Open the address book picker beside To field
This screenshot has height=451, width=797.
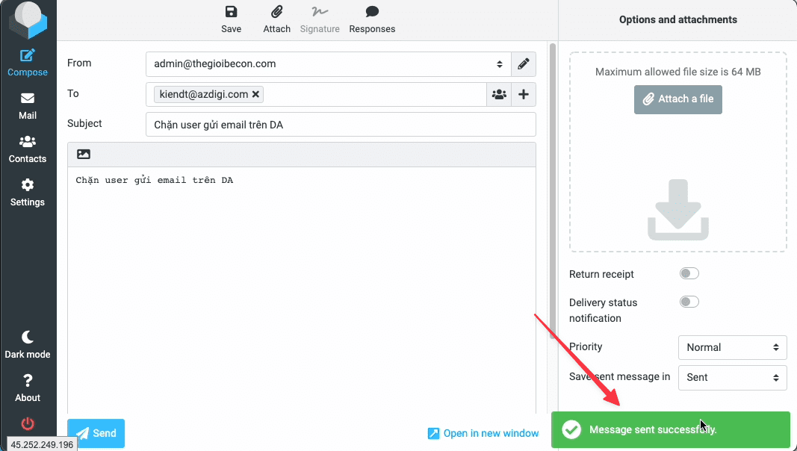(x=498, y=94)
